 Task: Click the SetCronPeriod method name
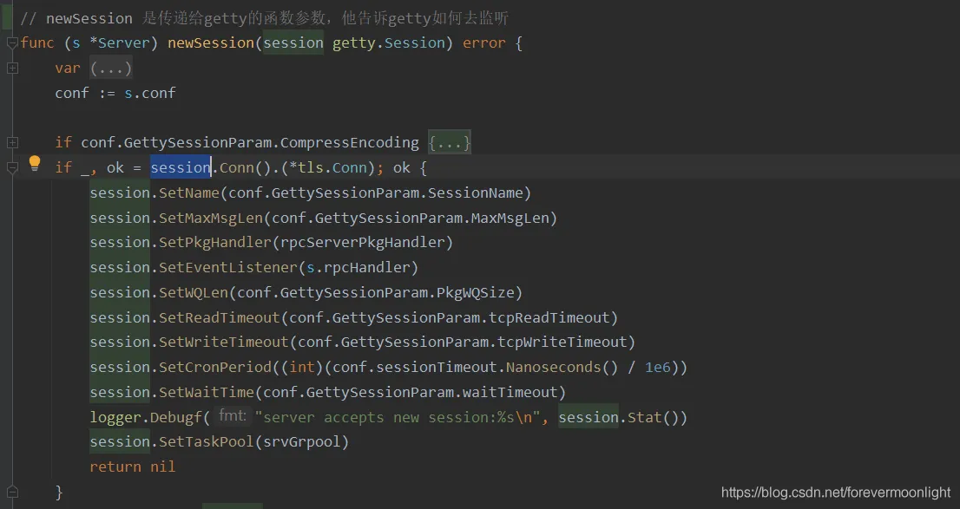[x=215, y=367]
